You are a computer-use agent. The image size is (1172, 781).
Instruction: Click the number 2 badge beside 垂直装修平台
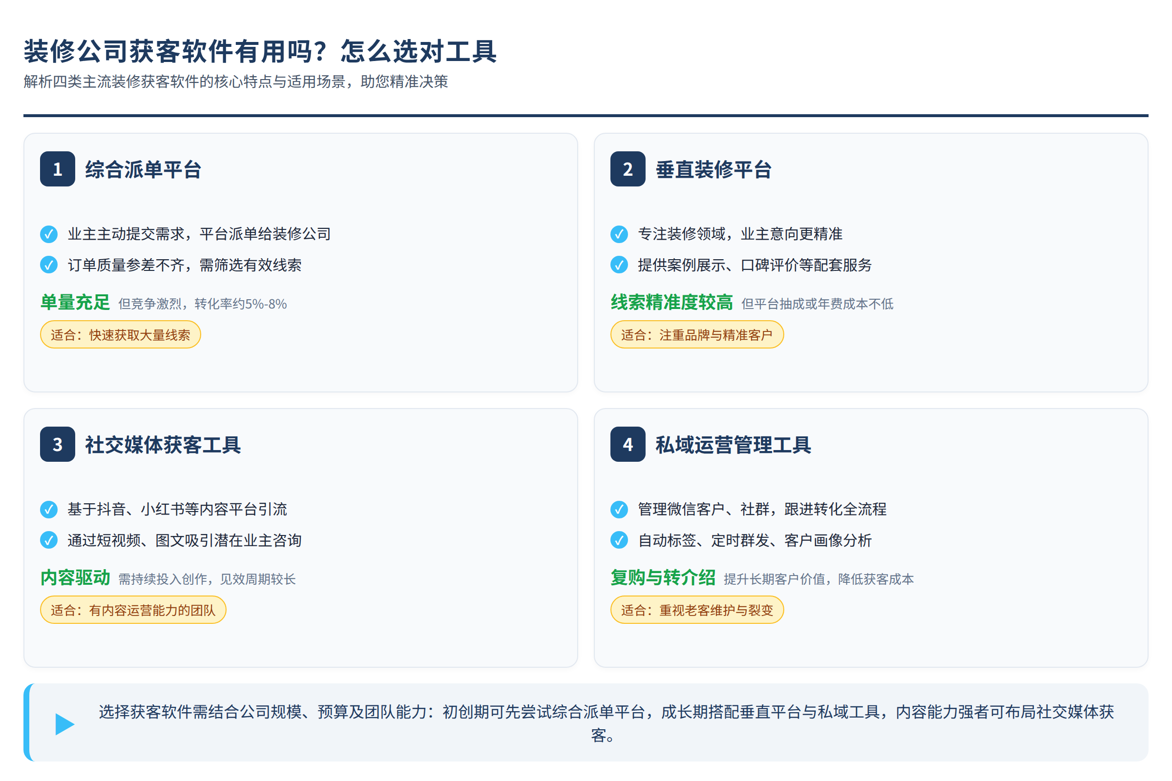click(628, 169)
